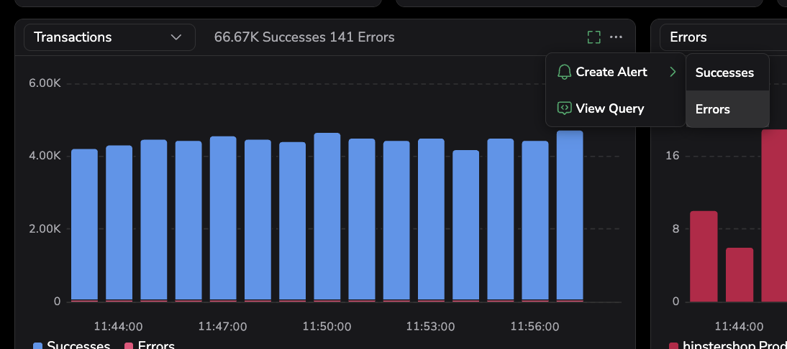Click the chevron in the Transactions dropdown

[176, 37]
